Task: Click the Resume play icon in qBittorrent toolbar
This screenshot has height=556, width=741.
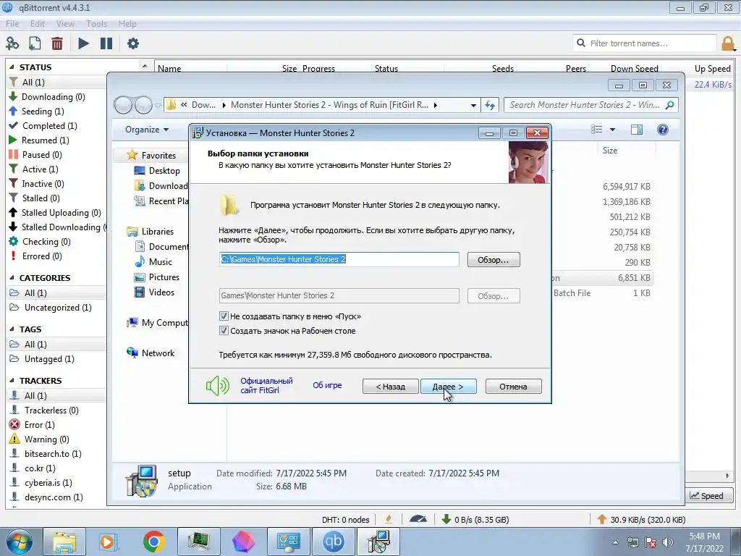Action: point(83,43)
